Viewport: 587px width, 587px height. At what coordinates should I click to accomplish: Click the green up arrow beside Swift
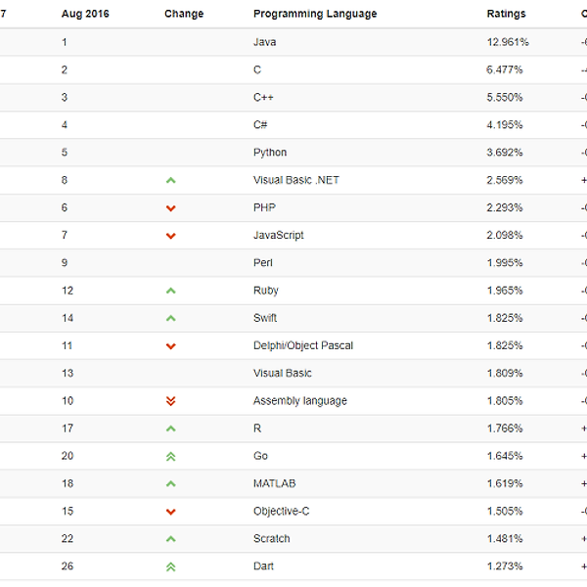tap(170, 318)
